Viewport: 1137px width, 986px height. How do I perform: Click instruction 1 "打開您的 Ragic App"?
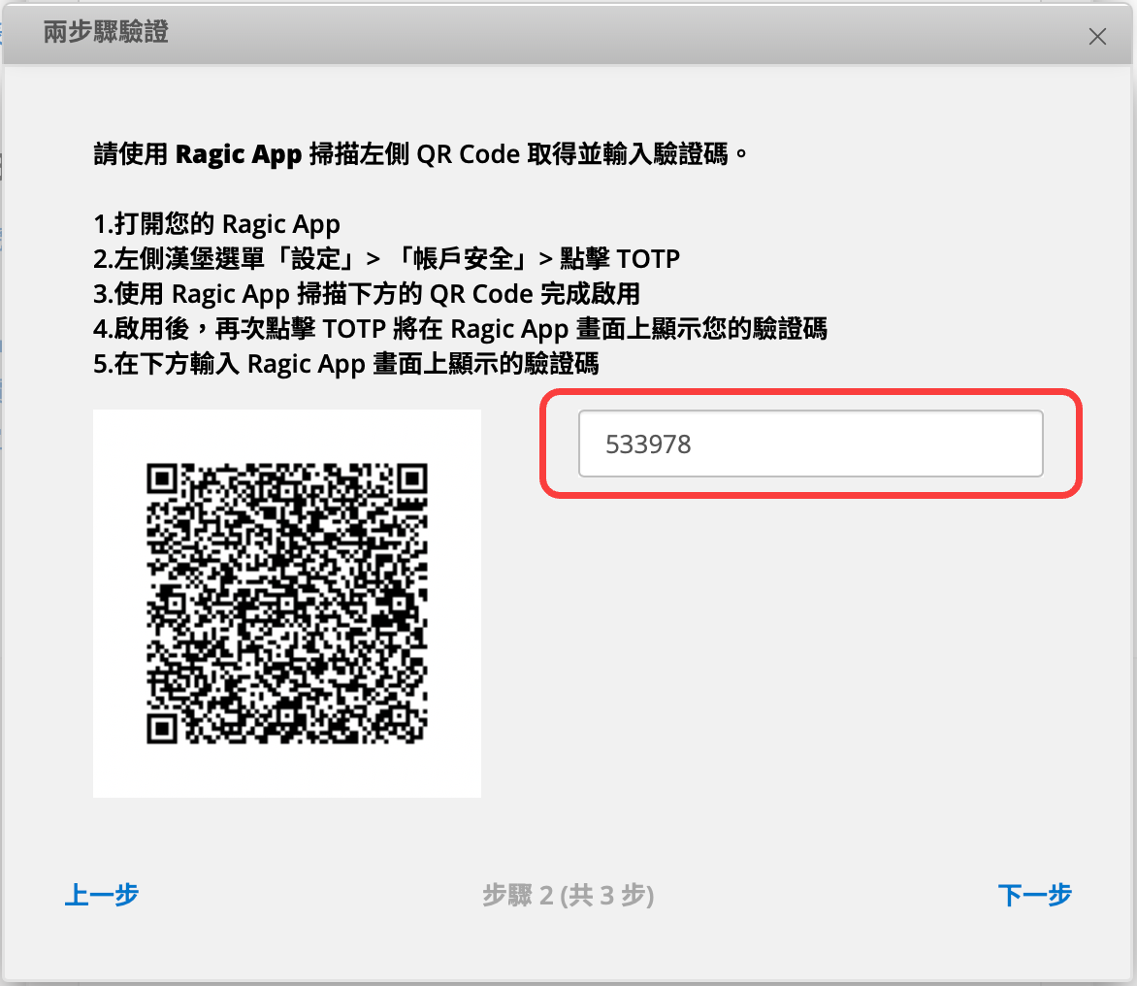pyautogui.click(x=216, y=224)
